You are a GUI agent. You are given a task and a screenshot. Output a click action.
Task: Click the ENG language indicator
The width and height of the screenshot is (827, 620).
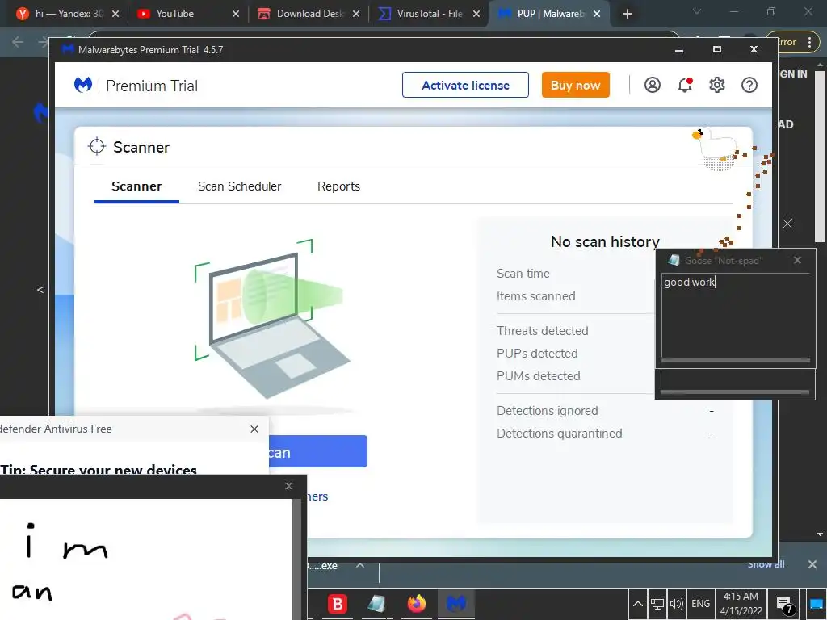[x=700, y=604]
